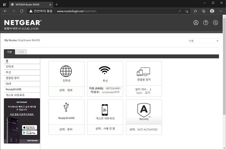Click the NETGEAR app phone promo image
Viewport: 226px width, 150px height.
(13, 130)
